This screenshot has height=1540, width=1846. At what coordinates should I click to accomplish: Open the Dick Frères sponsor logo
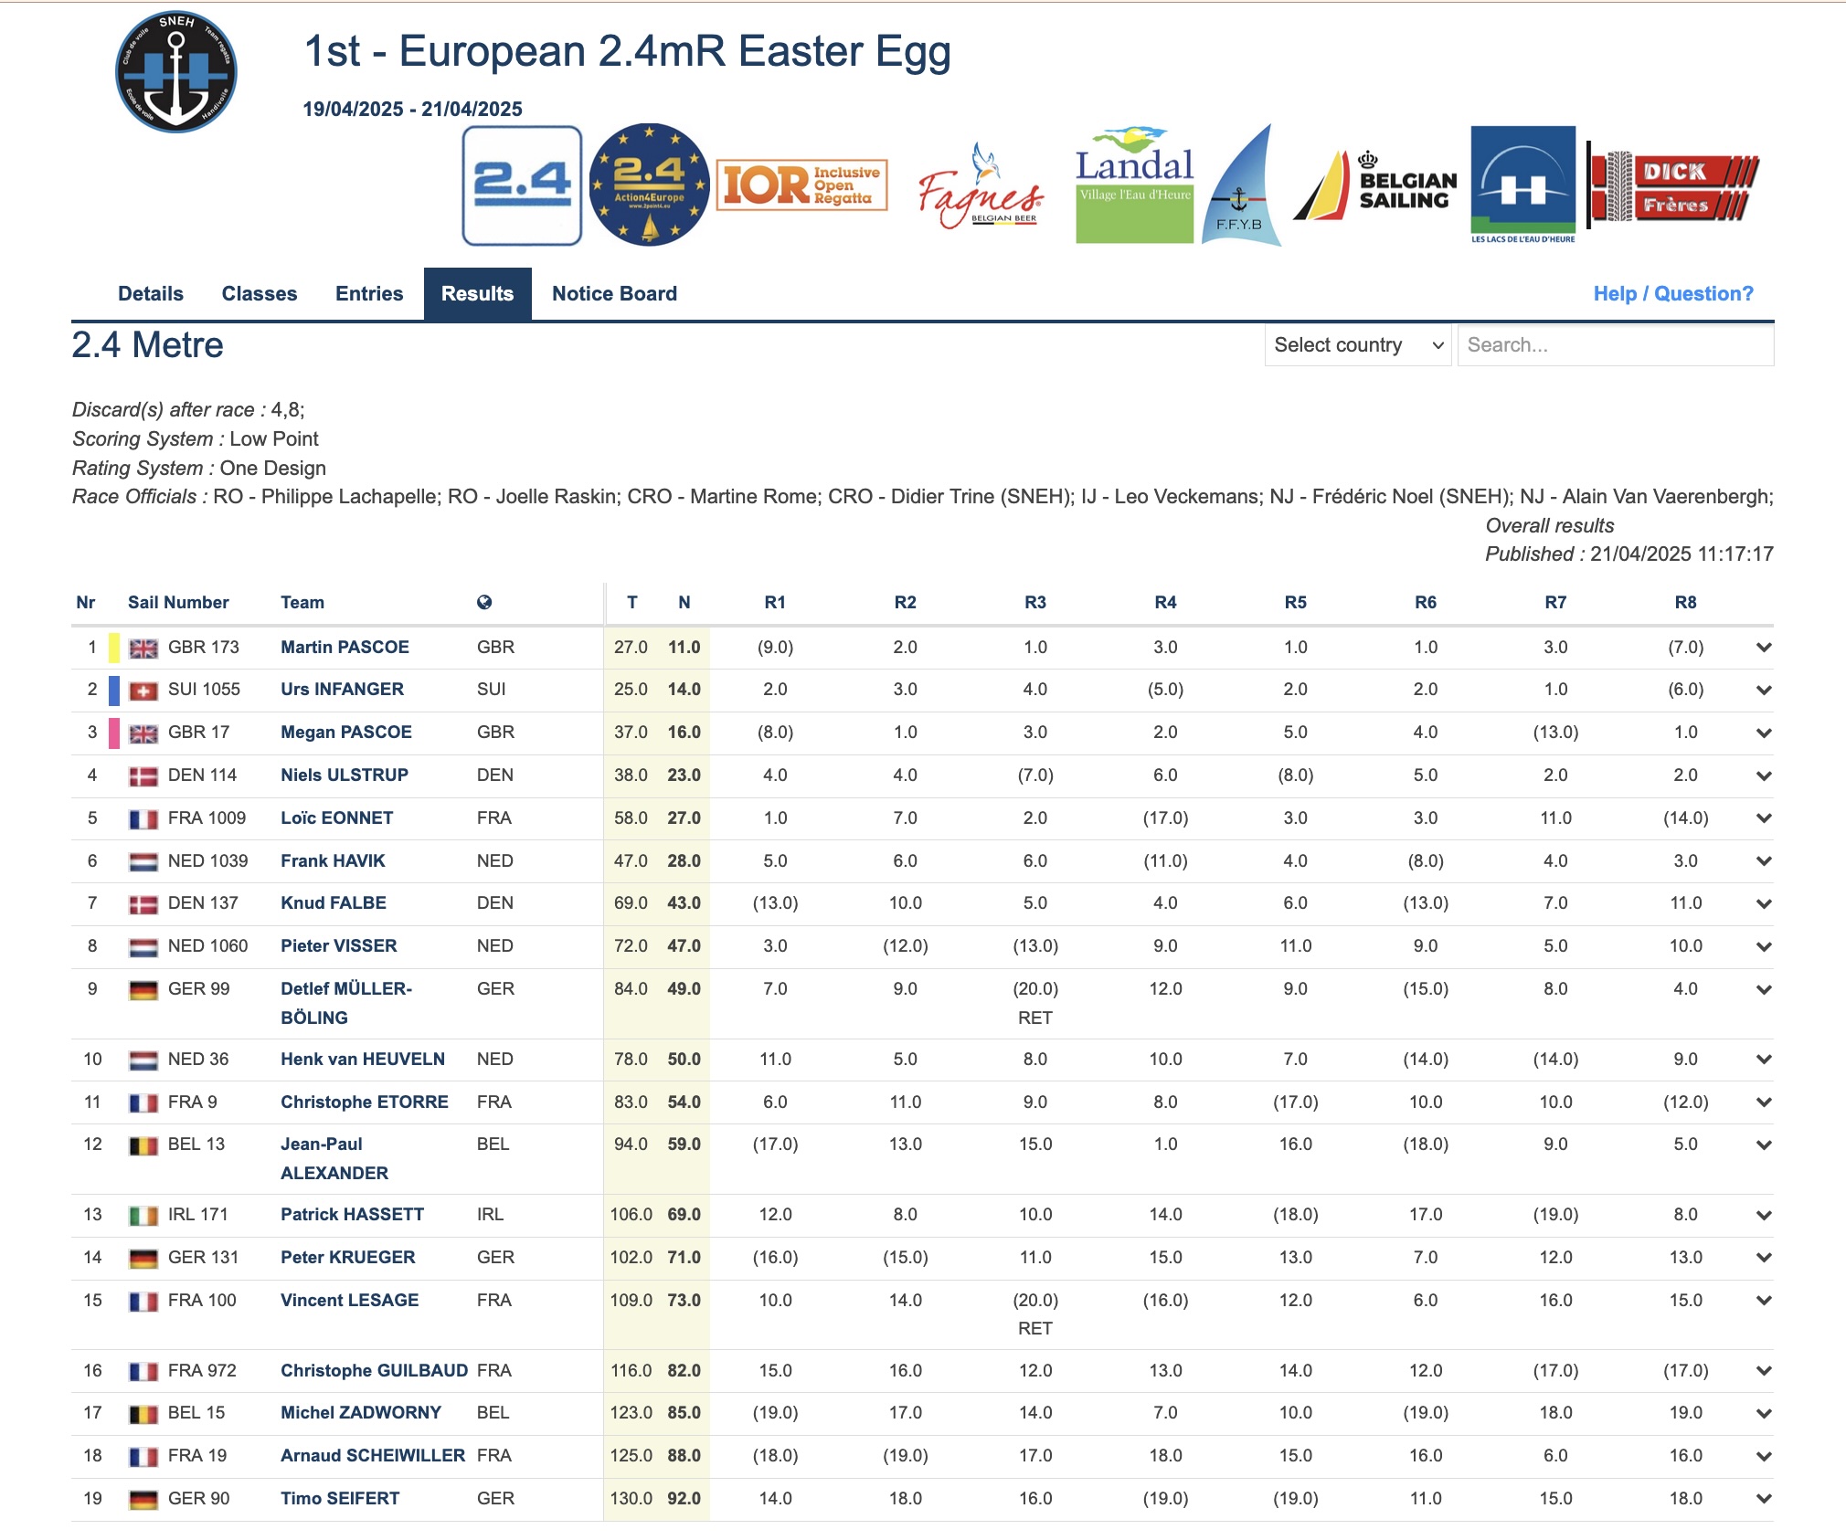(1672, 185)
